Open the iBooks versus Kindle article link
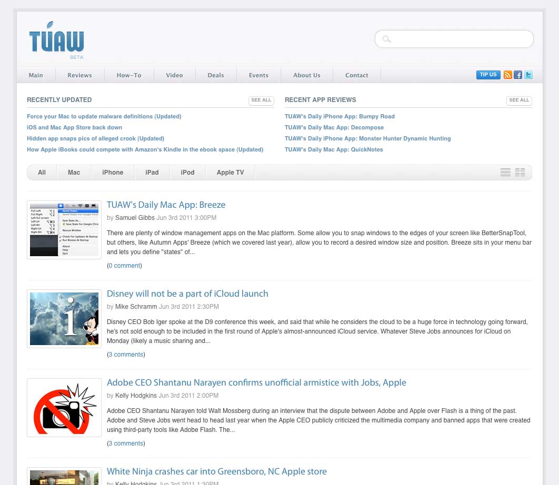 [x=145, y=150]
